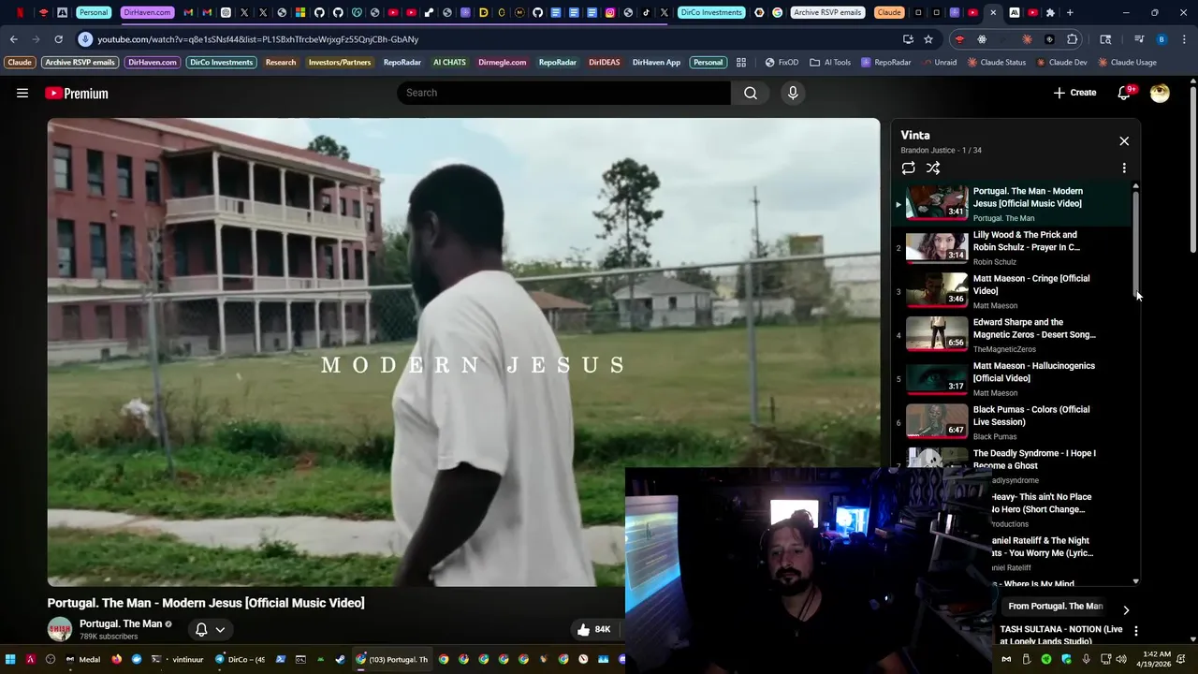This screenshot has height=674, width=1198.
Task: Open Matt Maeson - Hallucinogenics thumbnail
Action: pyautogui.click(x=937, y=378)
